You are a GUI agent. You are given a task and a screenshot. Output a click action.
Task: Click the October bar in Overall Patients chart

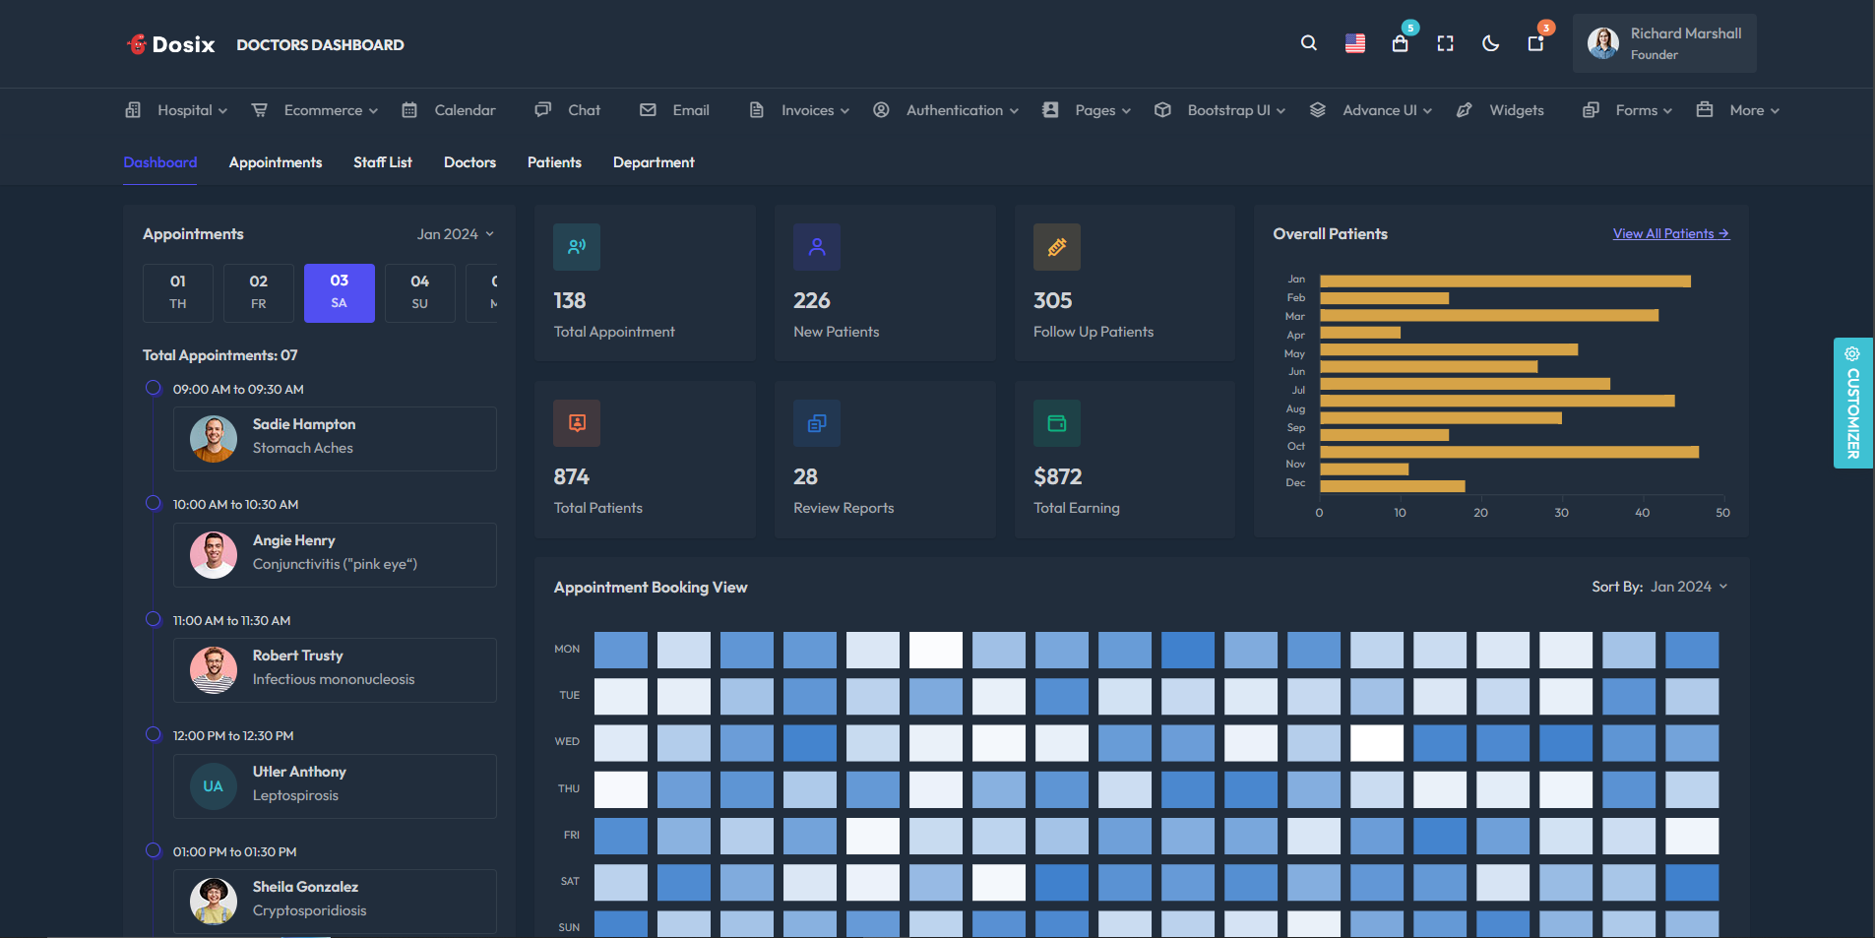(1509, 452)
